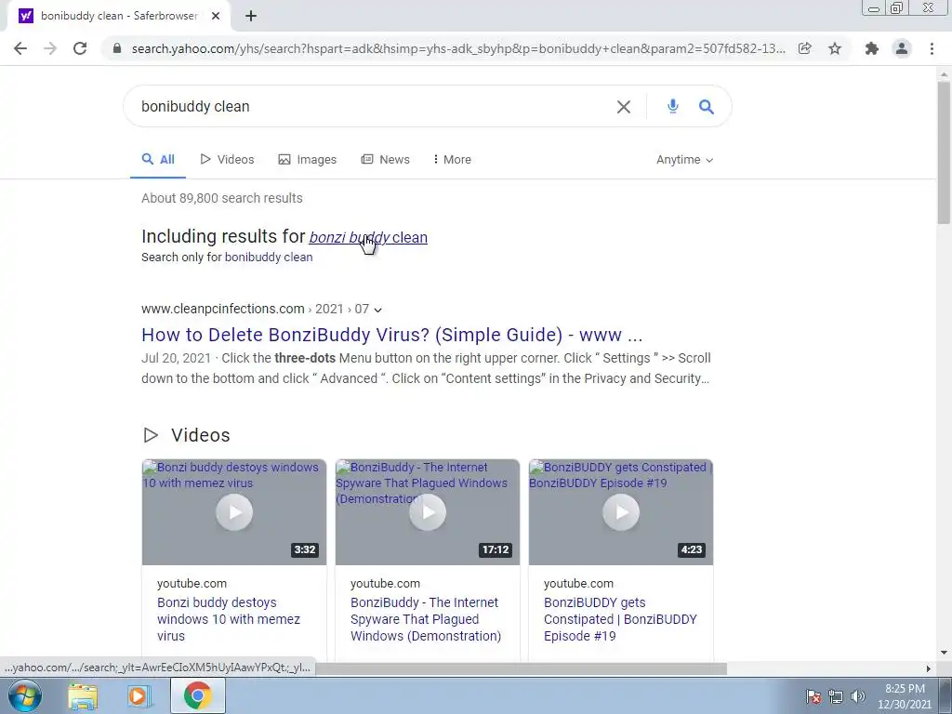952x714 pixels.
Task: Select the Chrome taskbar button
Action: coord(198,695)
